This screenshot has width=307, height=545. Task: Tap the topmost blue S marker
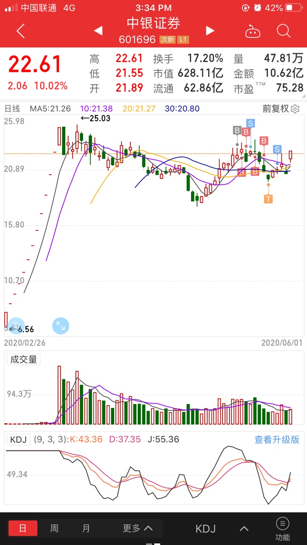250,123
